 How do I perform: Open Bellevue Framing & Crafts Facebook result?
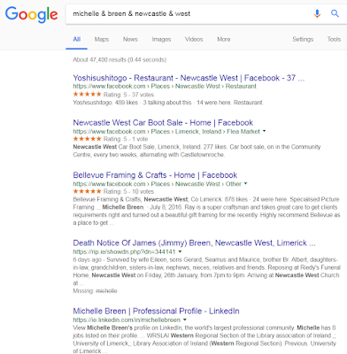tap(155, 175)
